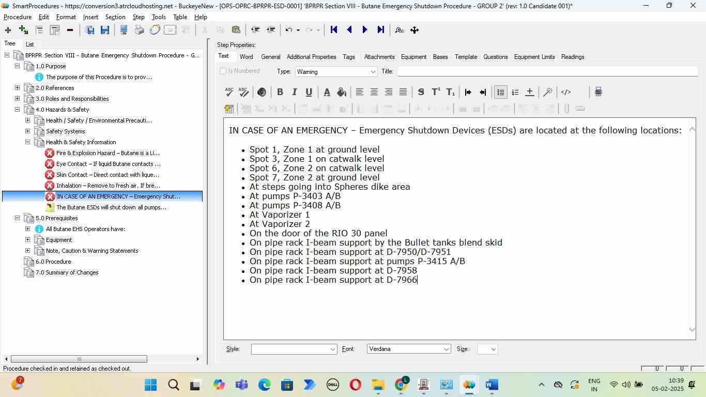Go to next step blue right arrow
The image size is (706, 397).
tap(365, 30)
